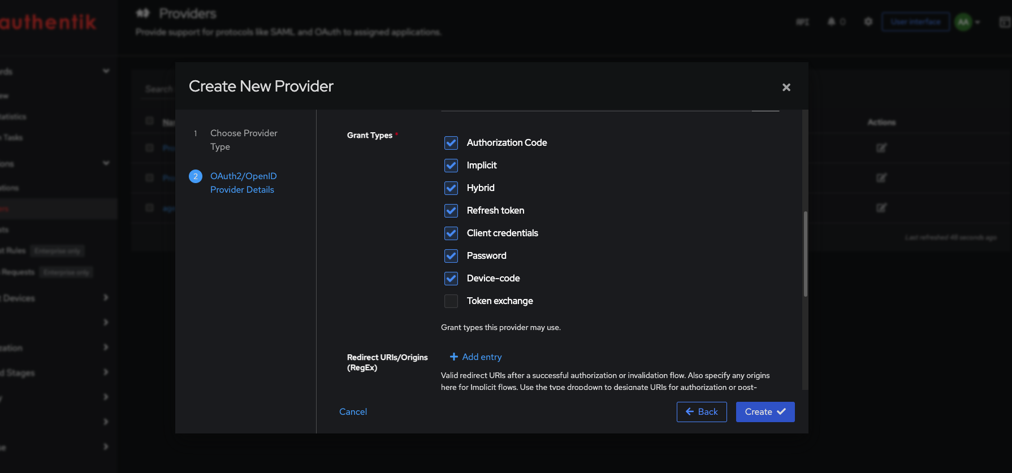This screenshot has height=473, width=1012.
Task: Click the 'Create New Provider' dialog title
Action: click(261, 86)
